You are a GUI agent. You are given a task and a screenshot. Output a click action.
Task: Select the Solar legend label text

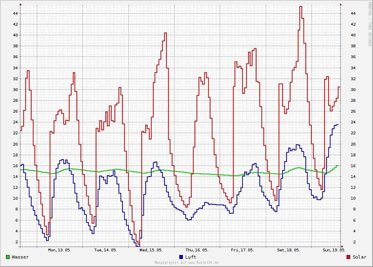[x=359, y=257]
